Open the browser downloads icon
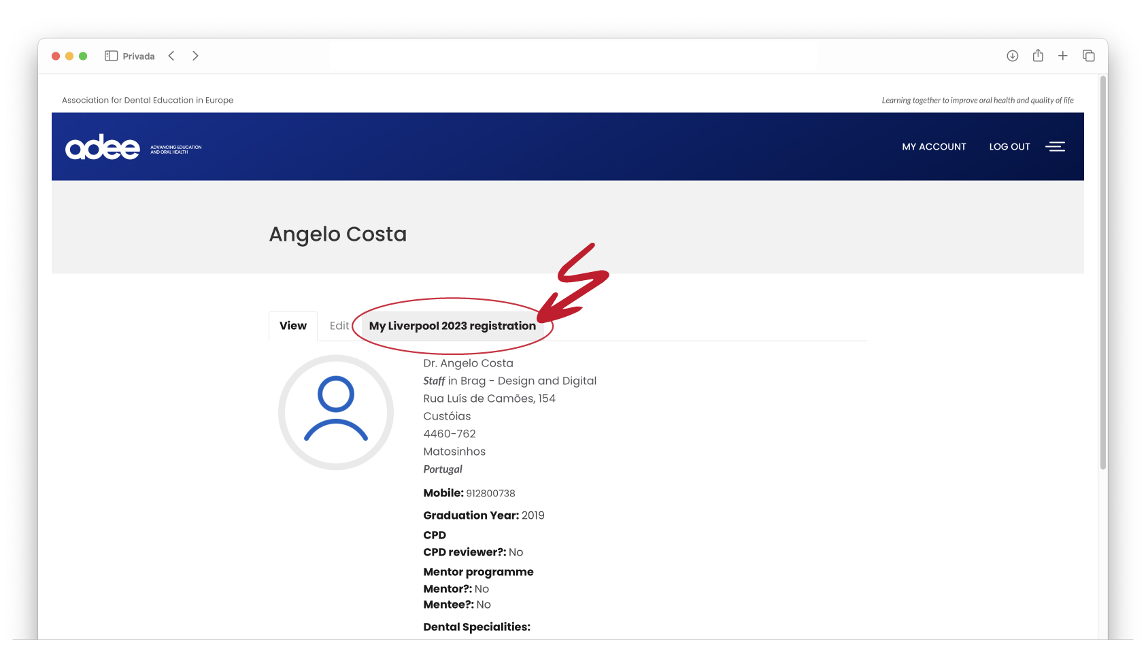1146x646 pixels. [1012, 56]
